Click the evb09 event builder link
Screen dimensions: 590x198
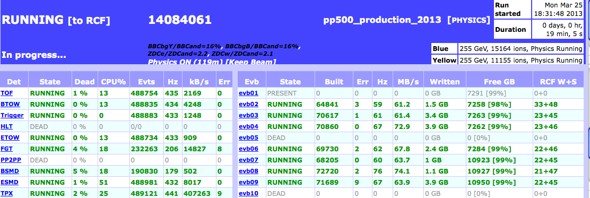(x=248, y=182)
